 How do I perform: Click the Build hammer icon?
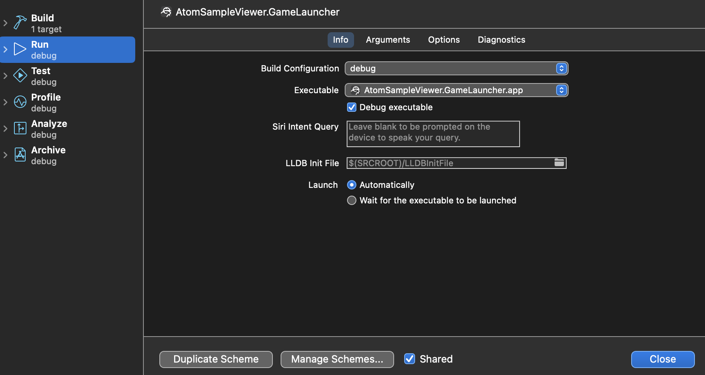point(20,23)
